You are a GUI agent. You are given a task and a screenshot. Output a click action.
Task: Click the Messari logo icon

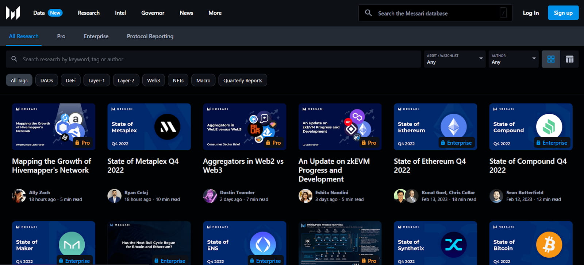(x=13, y=13)
